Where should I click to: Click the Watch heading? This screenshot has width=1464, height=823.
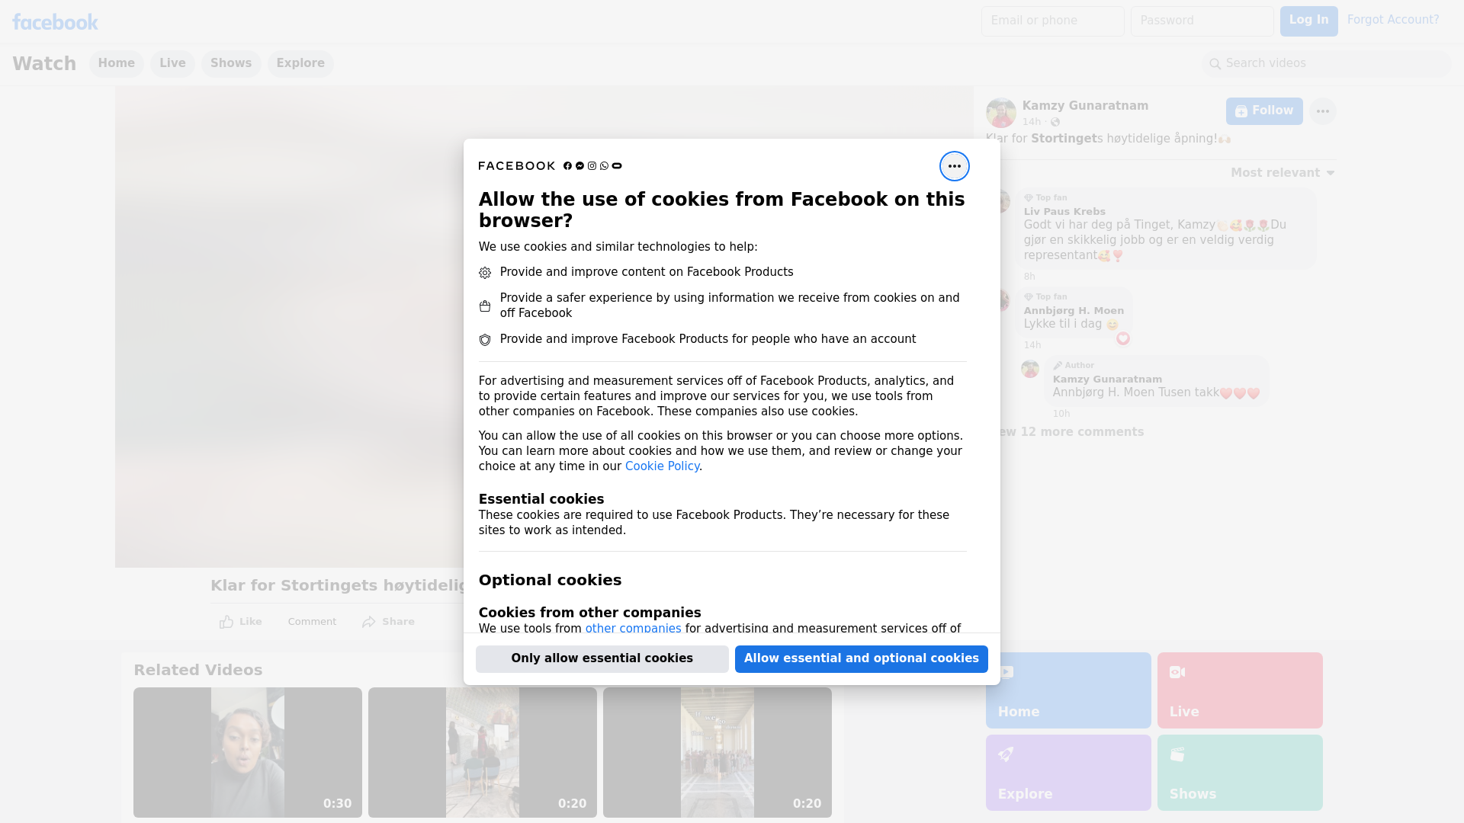tap(44, 64)
